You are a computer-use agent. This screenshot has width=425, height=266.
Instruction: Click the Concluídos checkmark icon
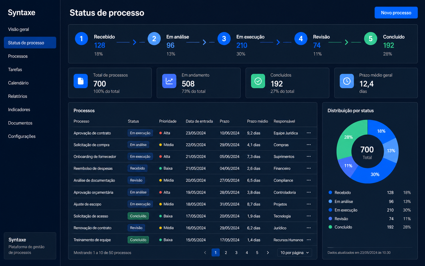tap(258, 81)
